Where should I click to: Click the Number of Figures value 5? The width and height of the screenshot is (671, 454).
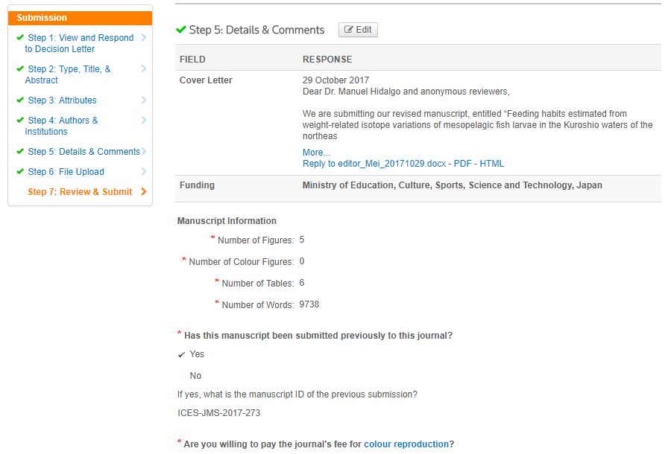click(x=302, y=240)
